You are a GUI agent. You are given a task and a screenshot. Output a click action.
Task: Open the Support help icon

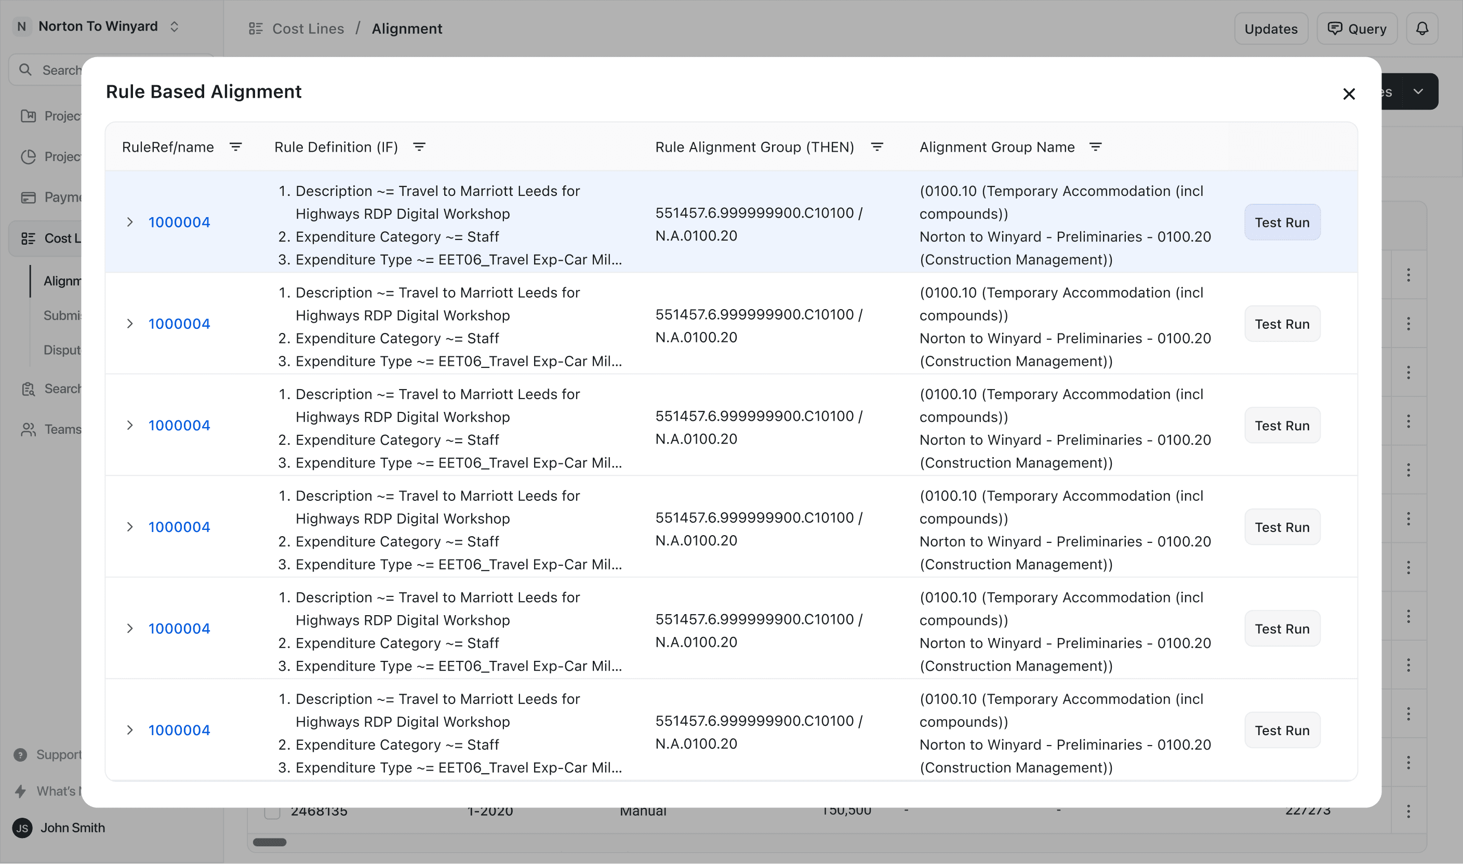(20, 754)
